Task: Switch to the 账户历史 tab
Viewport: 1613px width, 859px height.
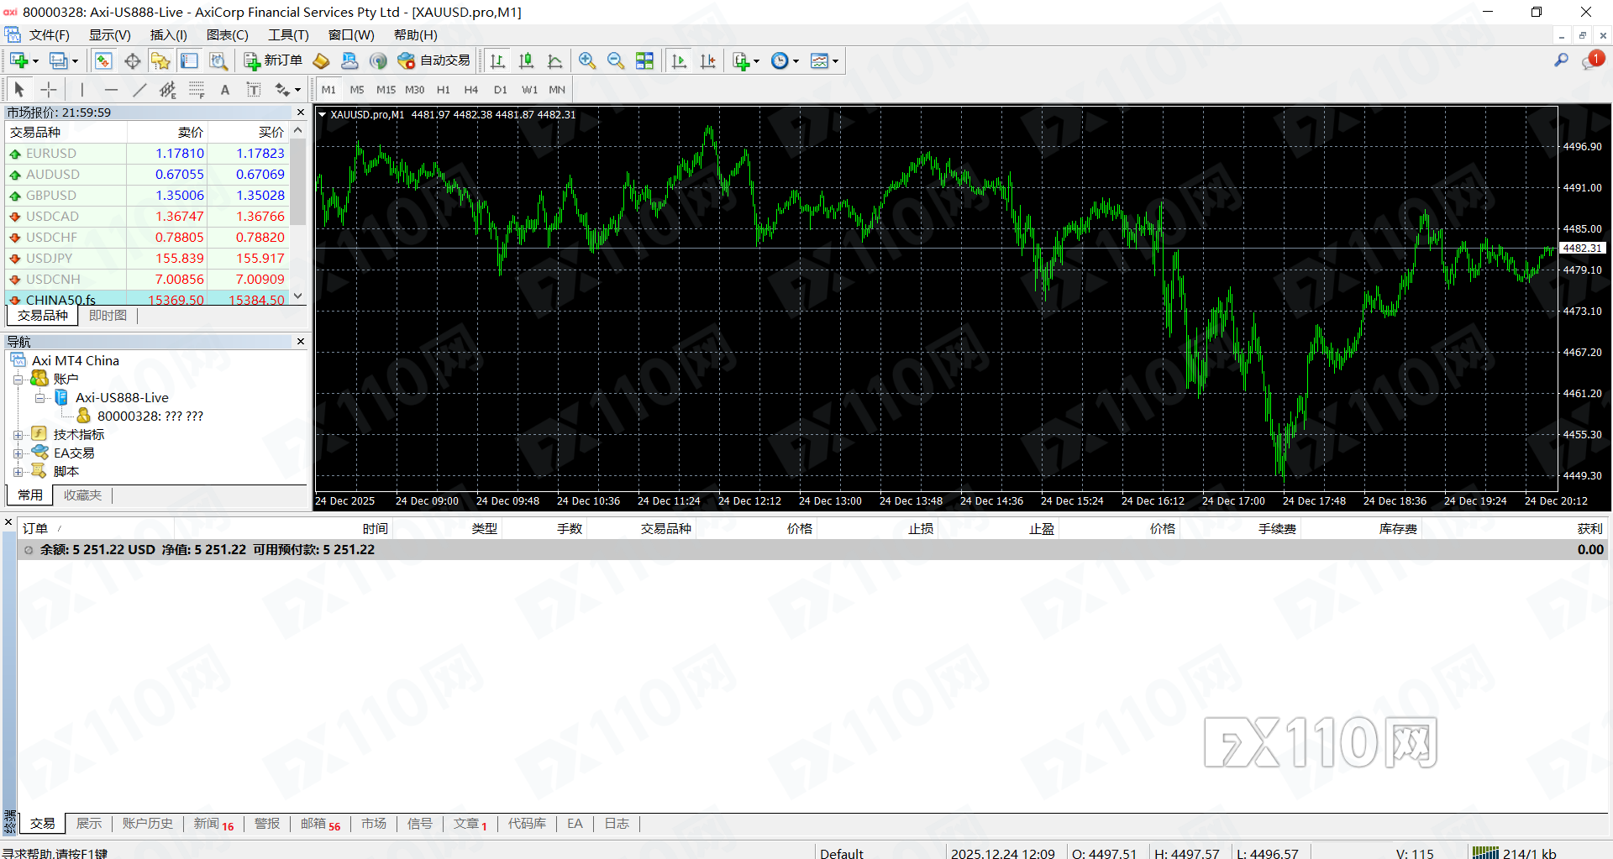Action: 147,824
